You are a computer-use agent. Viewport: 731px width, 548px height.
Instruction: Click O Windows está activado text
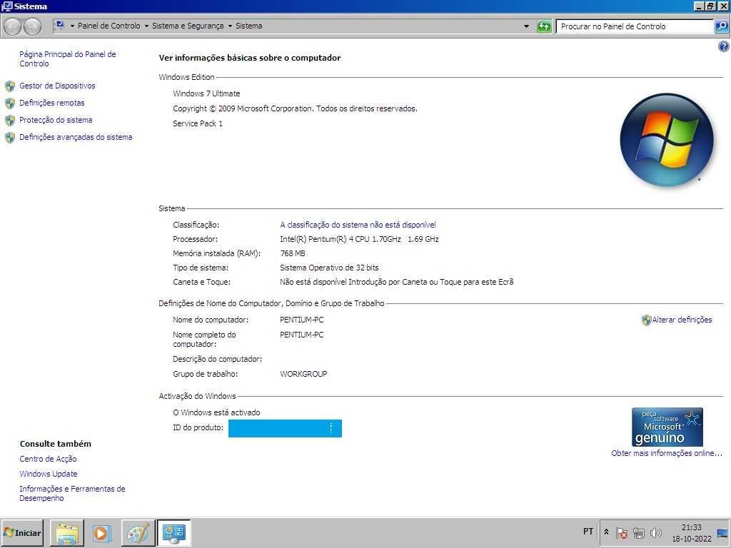(216, 413)
